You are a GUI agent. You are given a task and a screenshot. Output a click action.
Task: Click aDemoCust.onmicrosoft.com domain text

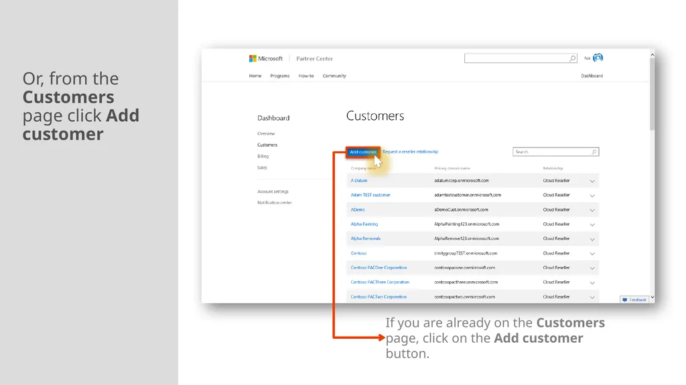click(461, 210)
